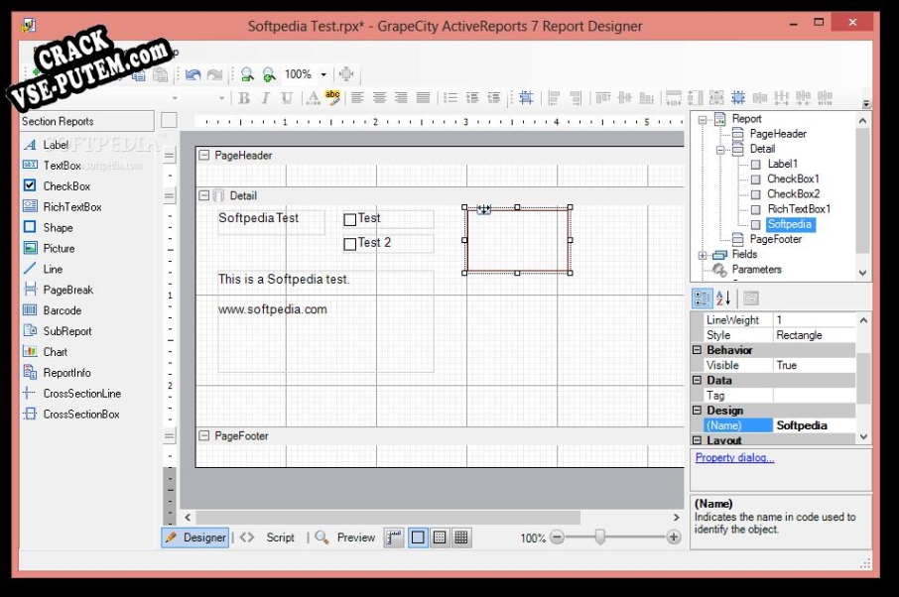Switch to the Designer tab
This screenshot has height=597, width=899.
(195, 537)
